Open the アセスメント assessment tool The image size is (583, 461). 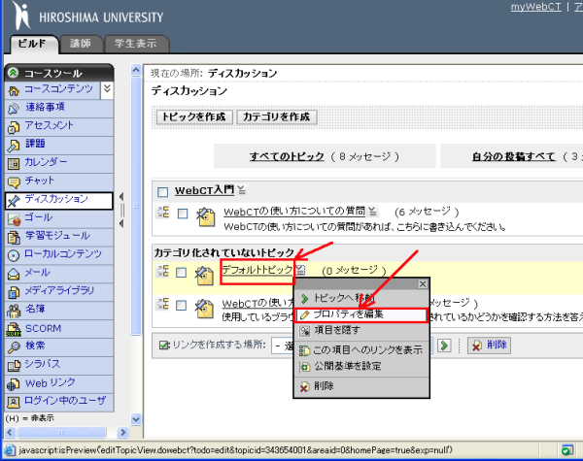click(50, 125)
